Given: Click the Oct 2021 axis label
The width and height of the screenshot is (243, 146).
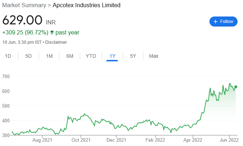Looking at the screenshot, I should [81, 140].
